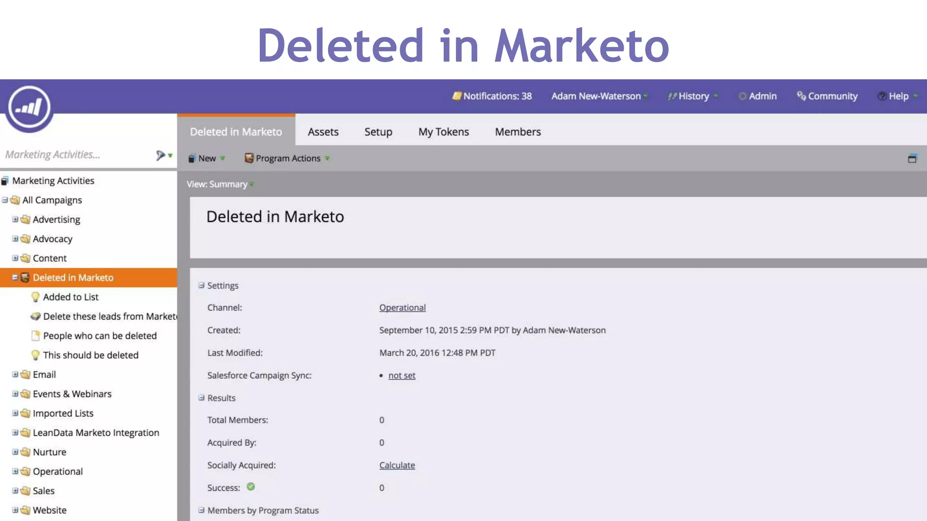Click the not set Salesforce sync link
The height and width of the screenshot is (521, 927).
[x=401, y=375]
